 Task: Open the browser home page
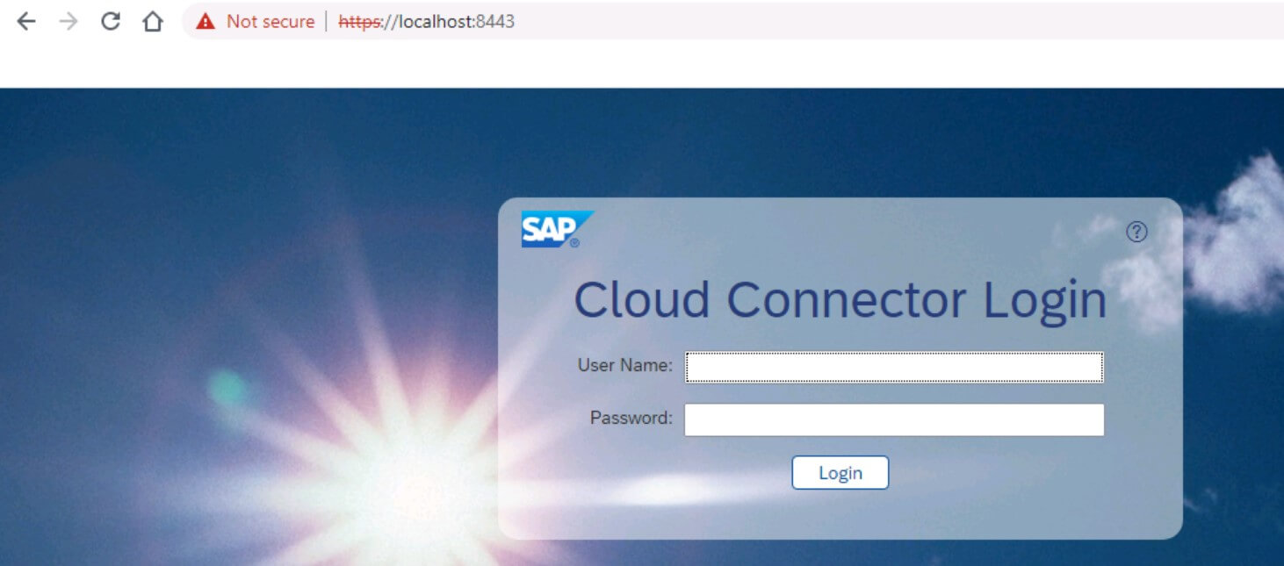point(153,22)
